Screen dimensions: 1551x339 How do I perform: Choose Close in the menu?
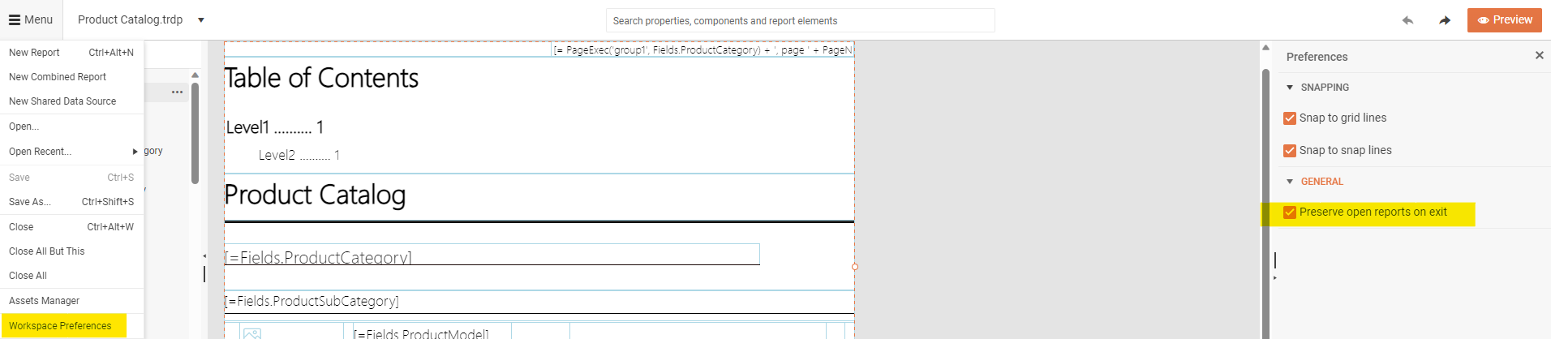(71, 227)
